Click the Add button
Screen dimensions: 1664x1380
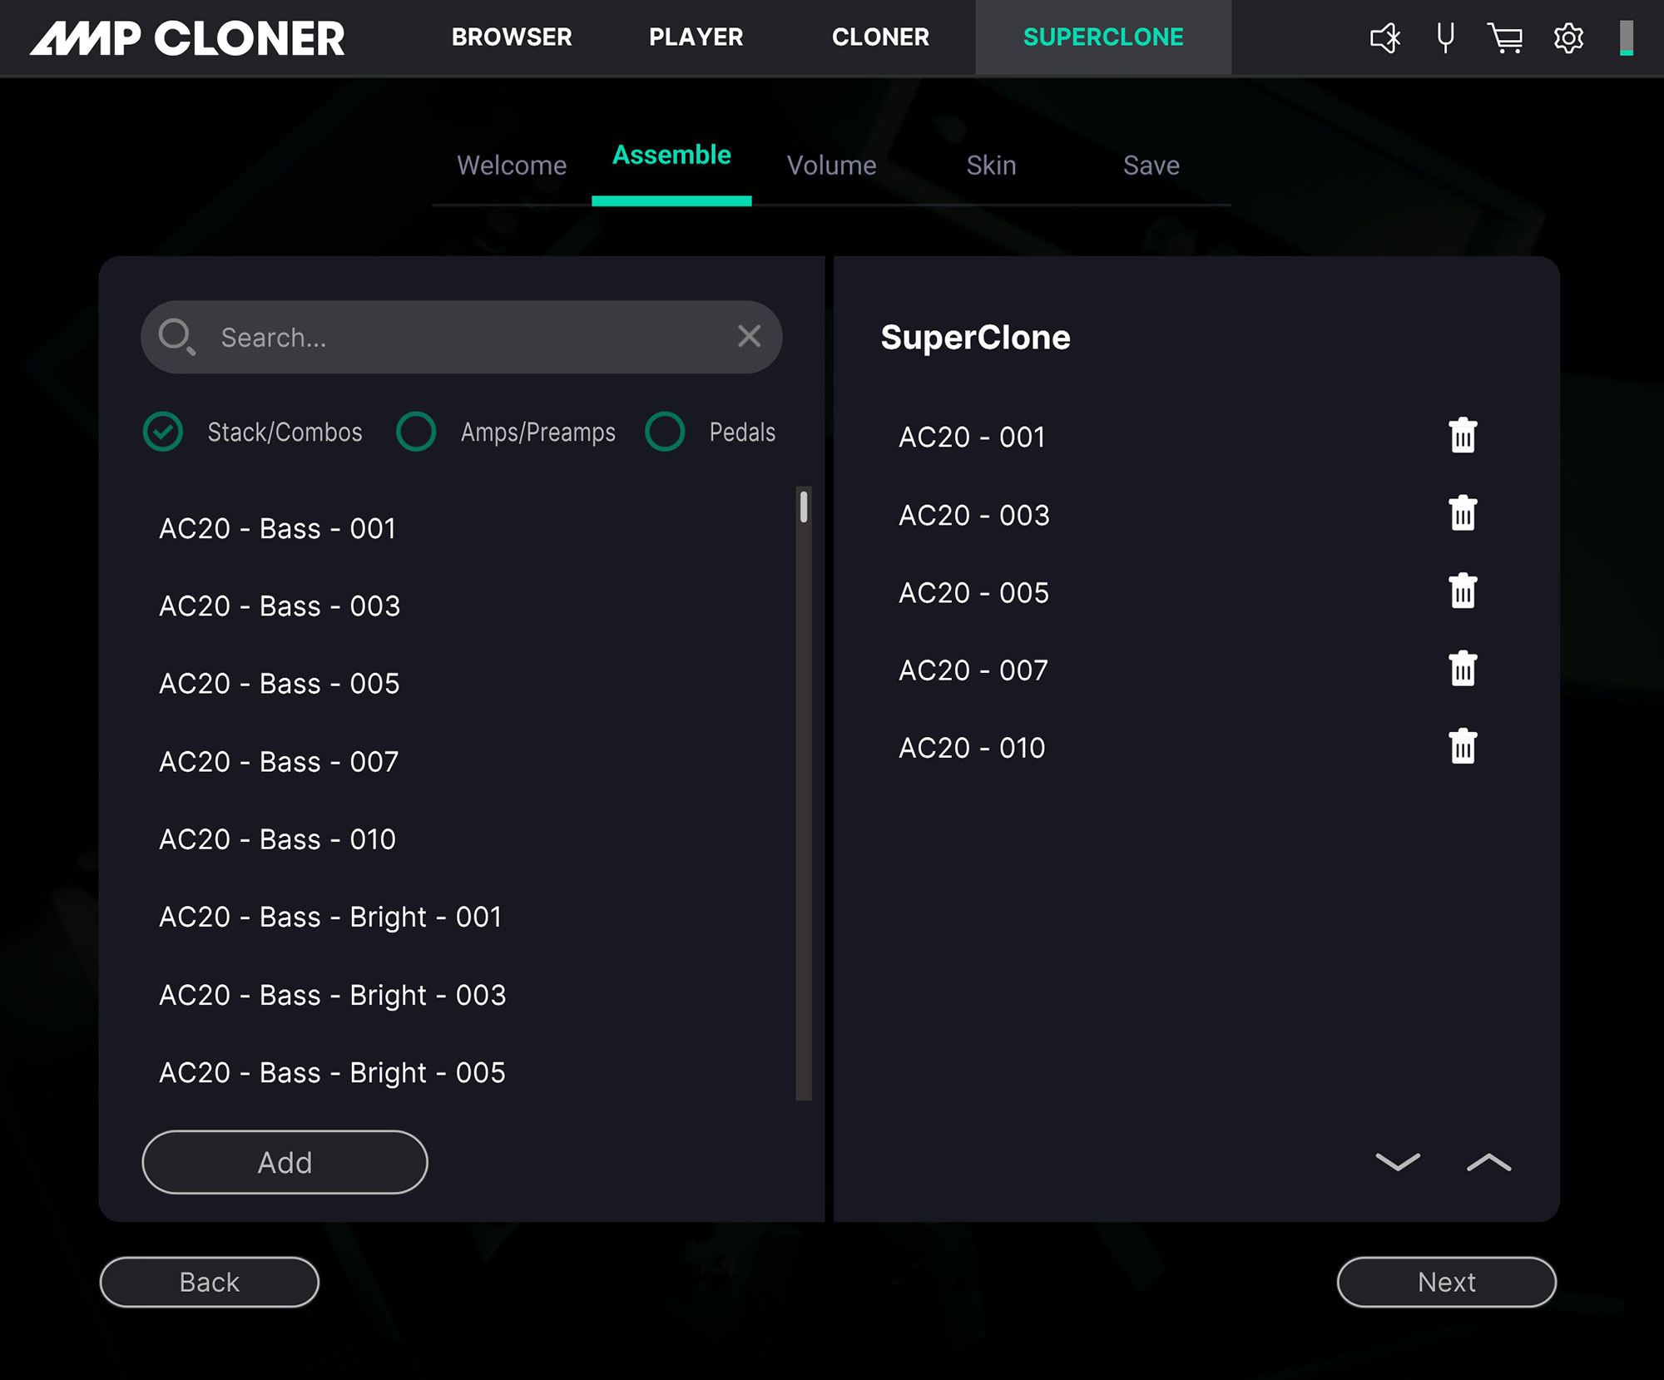click(284, 1162)
